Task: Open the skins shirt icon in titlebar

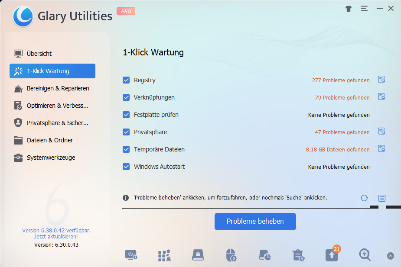Action: 348,8
